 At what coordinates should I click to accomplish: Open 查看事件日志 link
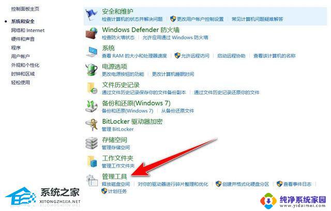pyautogui.click(x=297, y=184)
